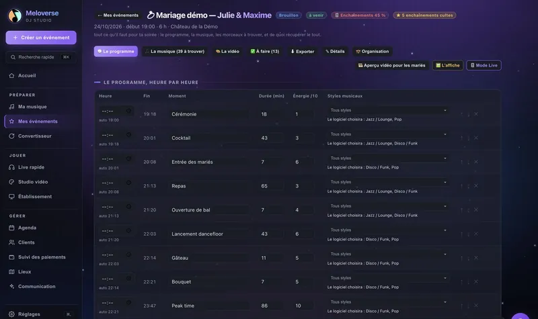
Task: Open time picker clock for Gâteau
Action: [128, 255]
